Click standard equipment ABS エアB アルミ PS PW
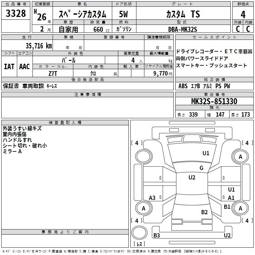 click(x=204, y=86)
